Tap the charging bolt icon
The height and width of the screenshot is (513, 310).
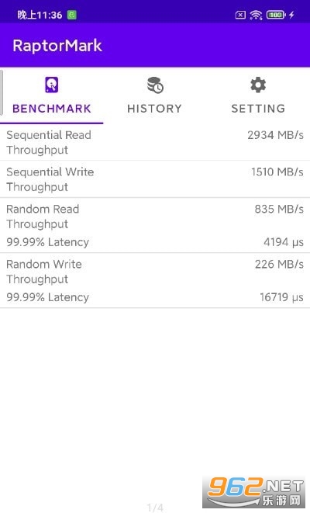point(291,15)
